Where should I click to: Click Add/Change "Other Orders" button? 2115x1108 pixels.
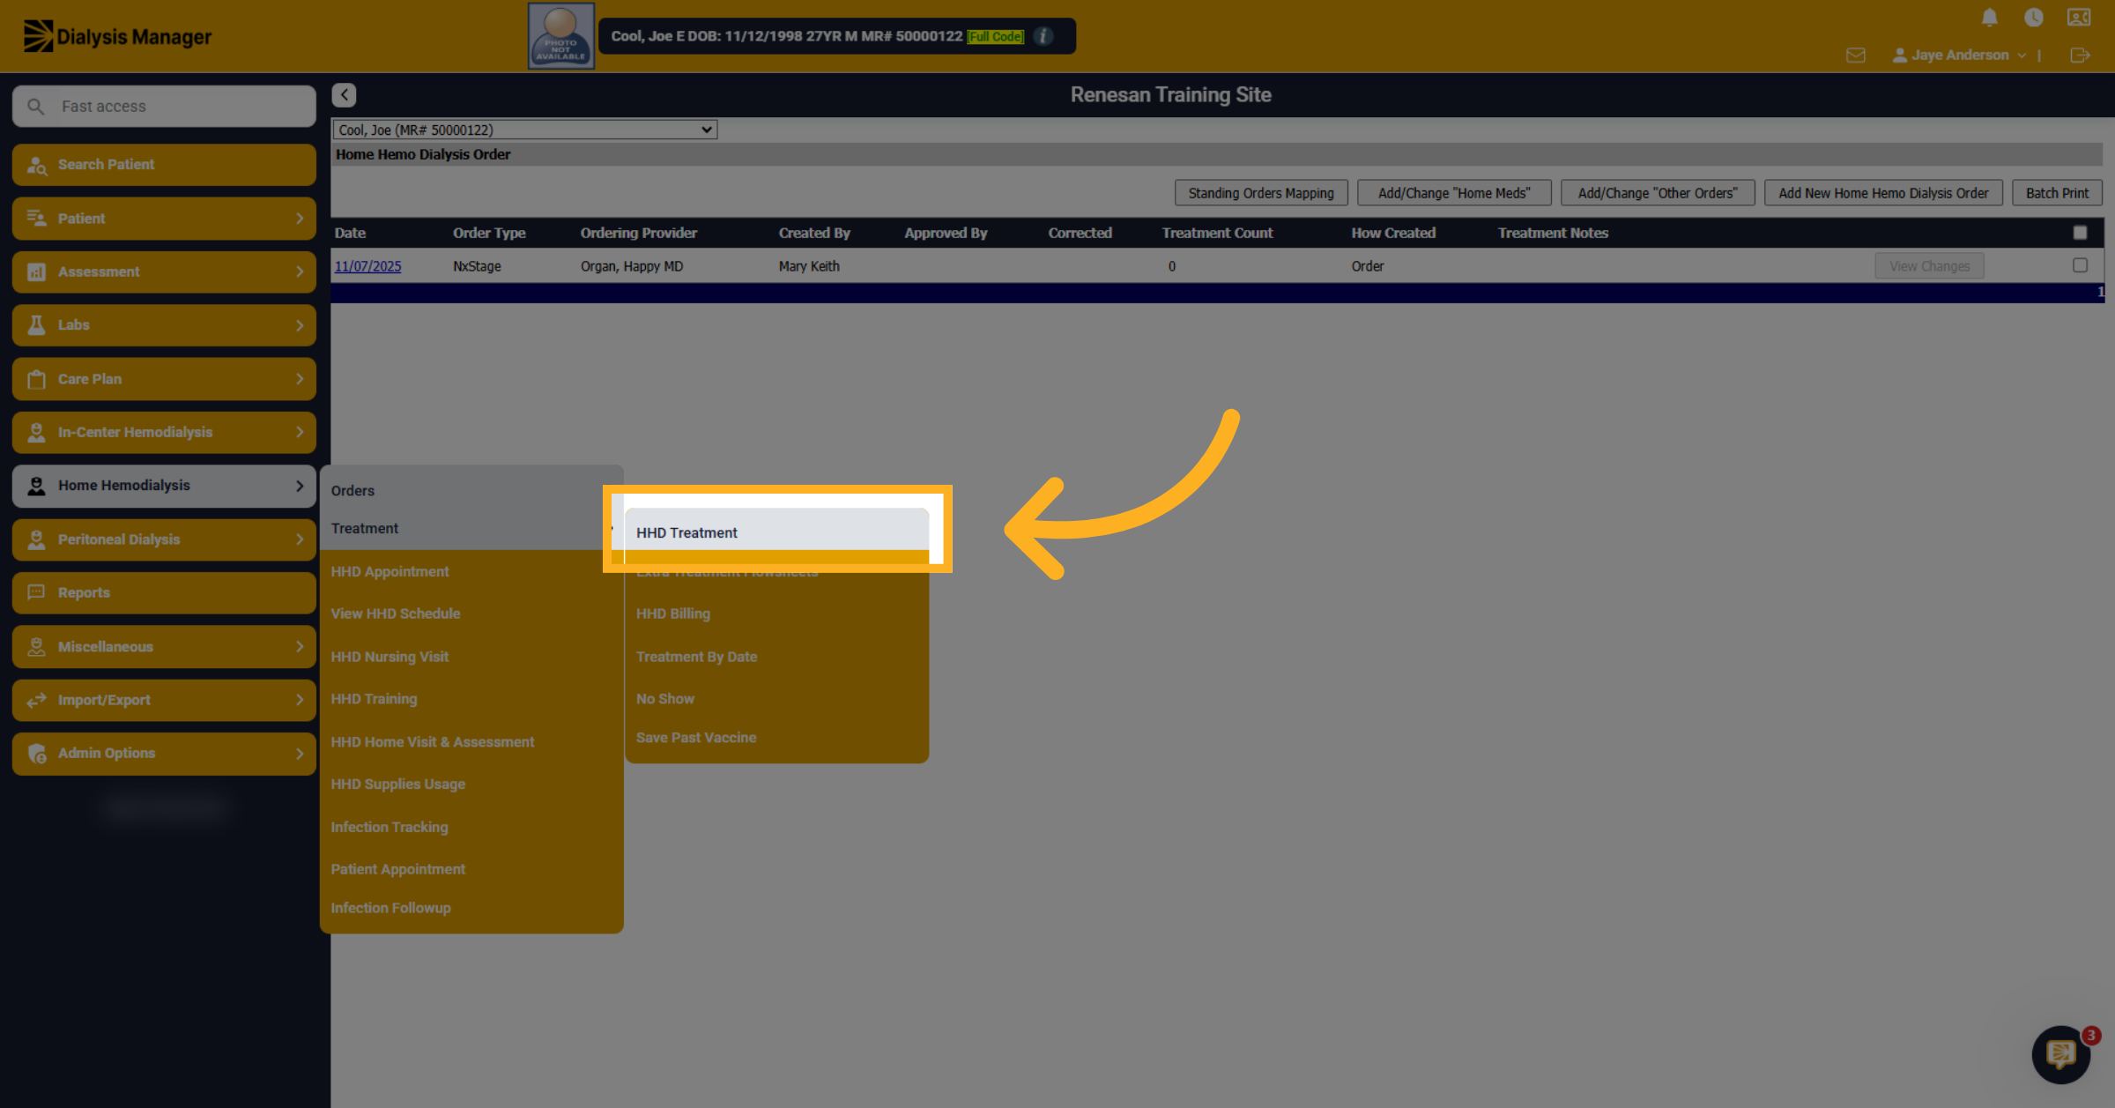(1658, 193)
